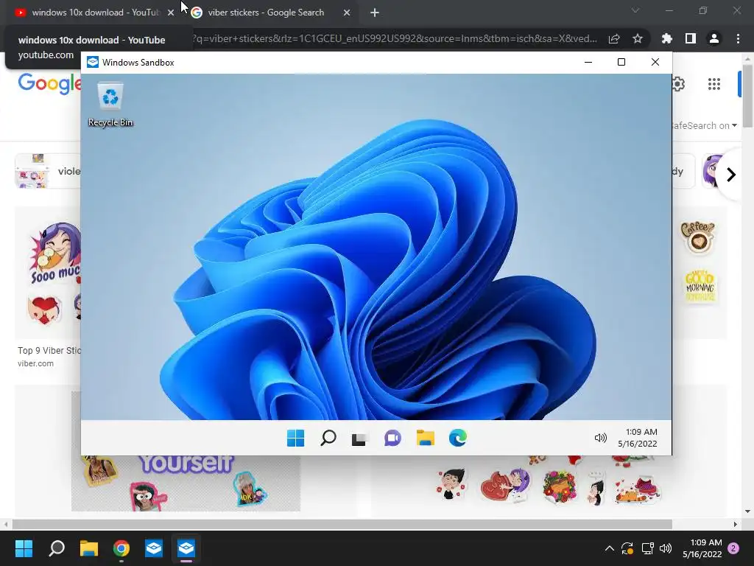Open viber.com source link
This screenshot has width=754, height=566.
click(x=35, y=363)
